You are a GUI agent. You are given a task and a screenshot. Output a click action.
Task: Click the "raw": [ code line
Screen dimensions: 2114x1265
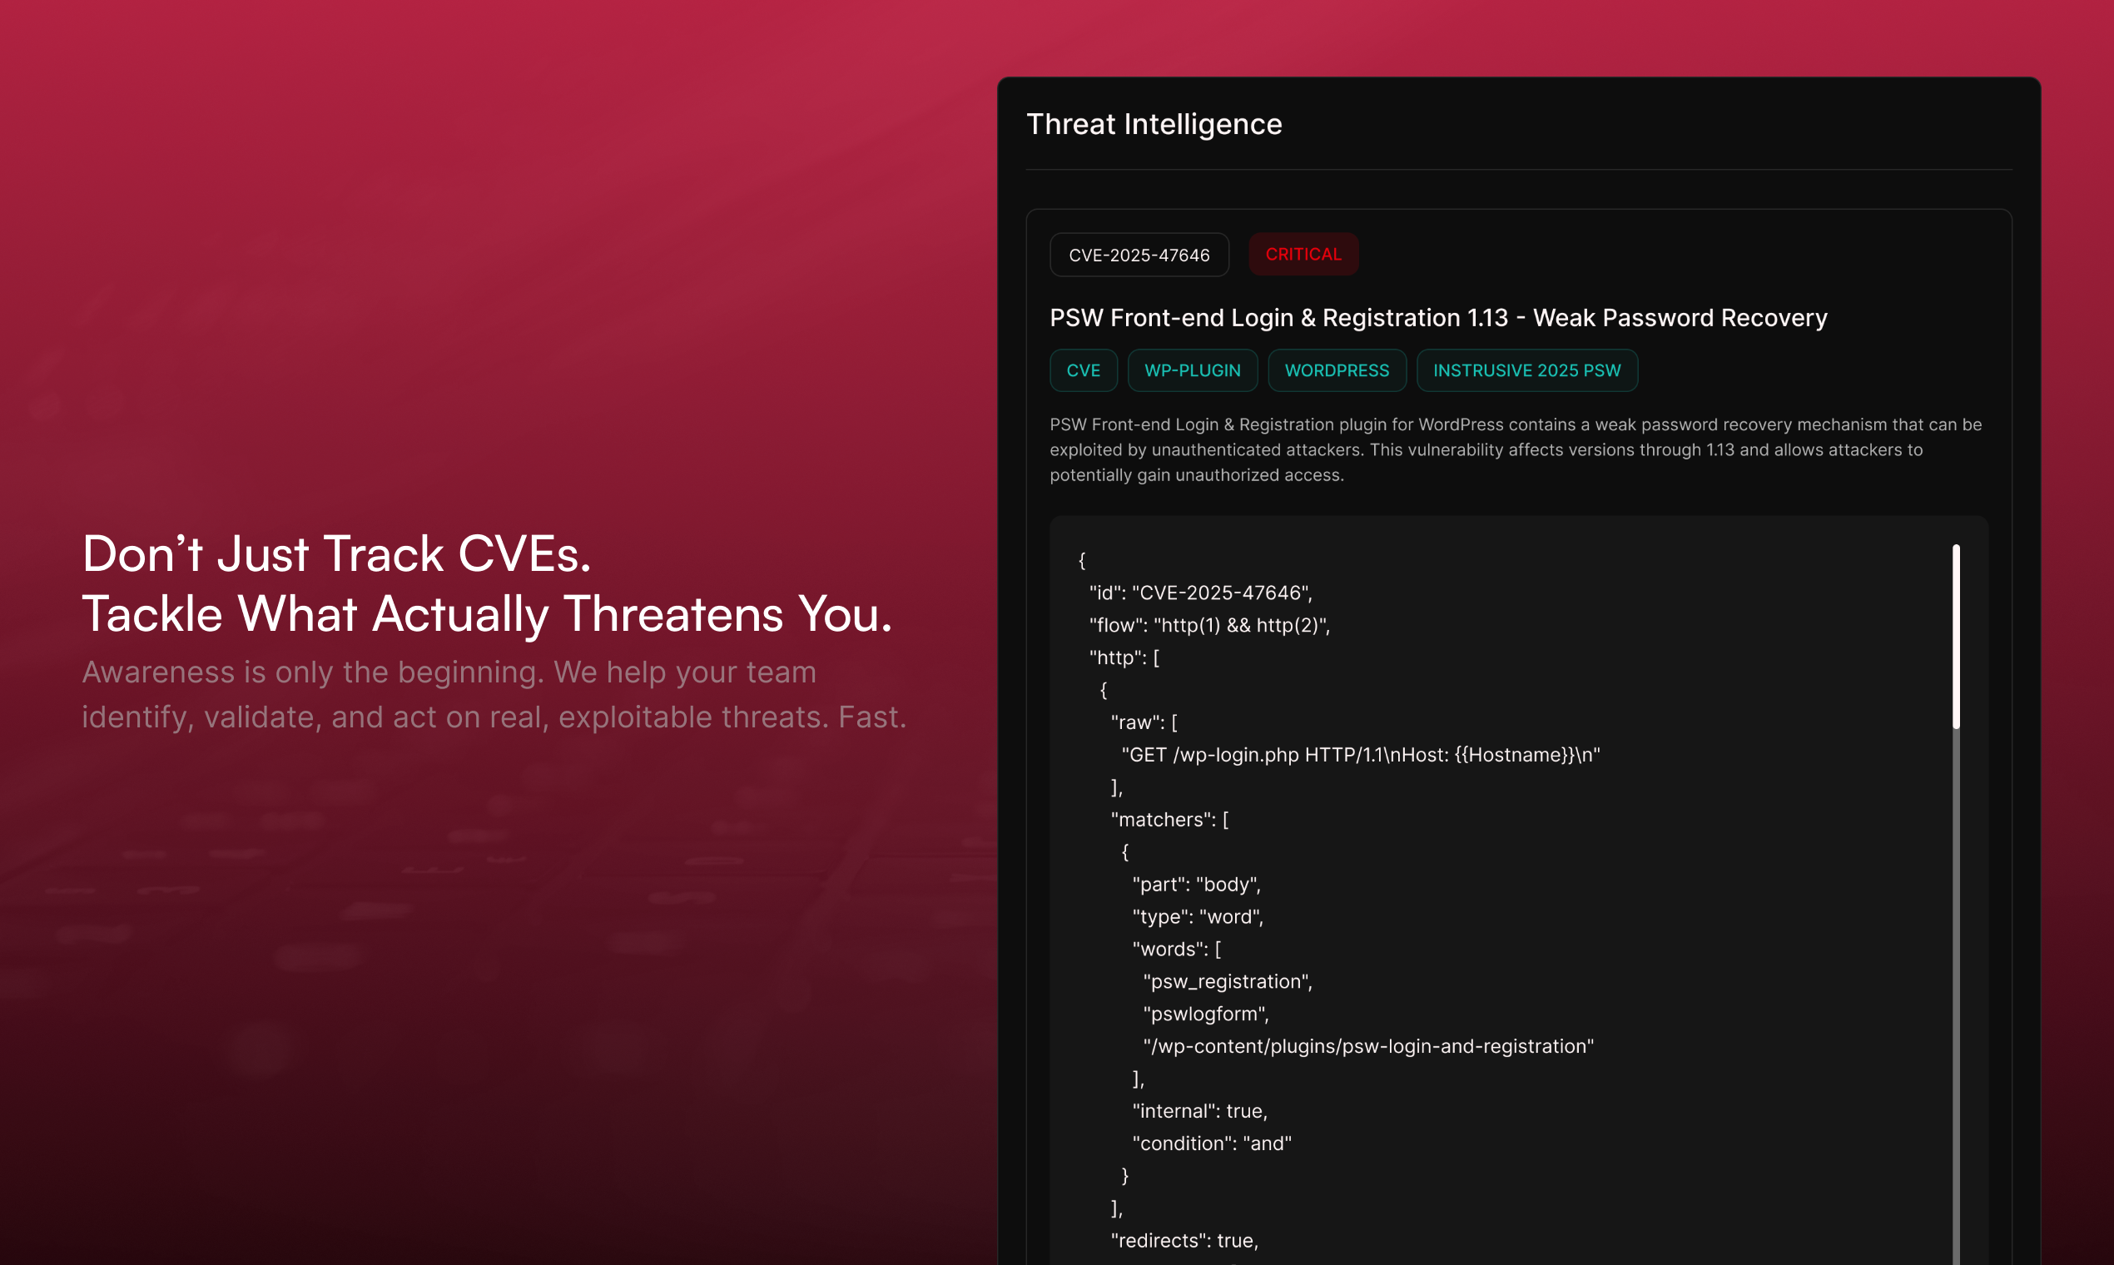coord(1144,722)
